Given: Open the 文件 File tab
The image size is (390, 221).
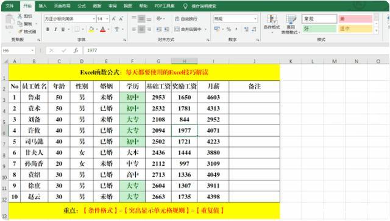Looking at the screenshot, I should [x=10, y=5].
